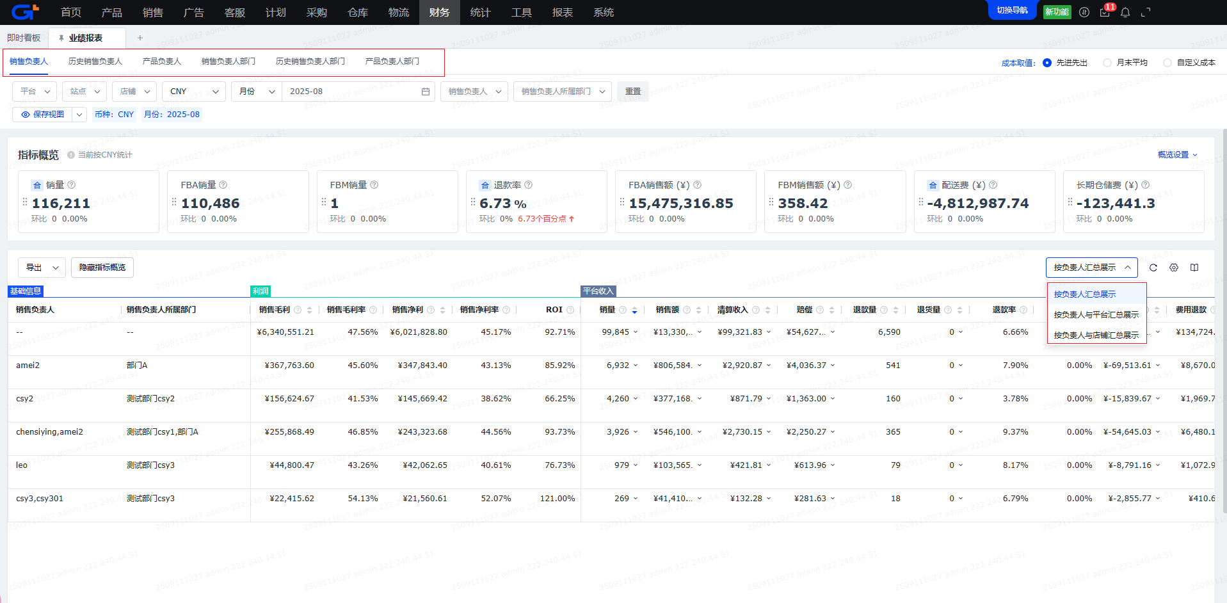The height and width of the screenshot is (603, 1227).
Task: Open the 平台 filter dropdown
Action: pos(35,92)
